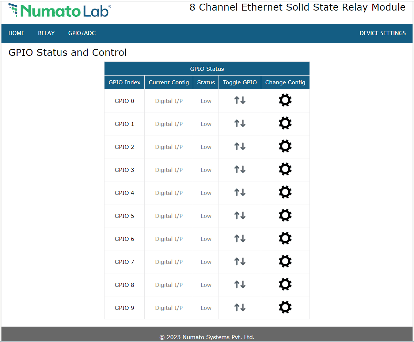Click the GPIO 4 index cell
The width and height of the screenshot is (414, 342).
pos(124,193)
